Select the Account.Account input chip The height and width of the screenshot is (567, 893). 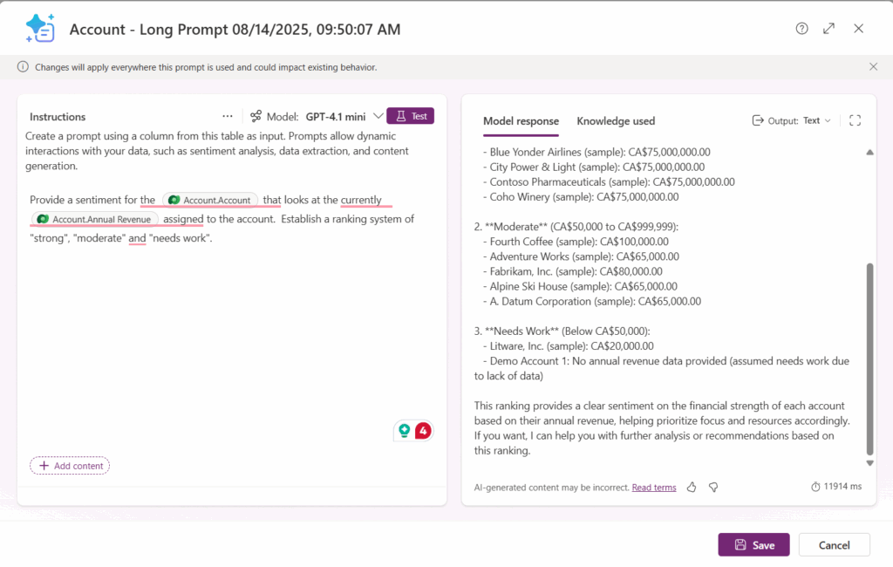click(x=210, y=200)
